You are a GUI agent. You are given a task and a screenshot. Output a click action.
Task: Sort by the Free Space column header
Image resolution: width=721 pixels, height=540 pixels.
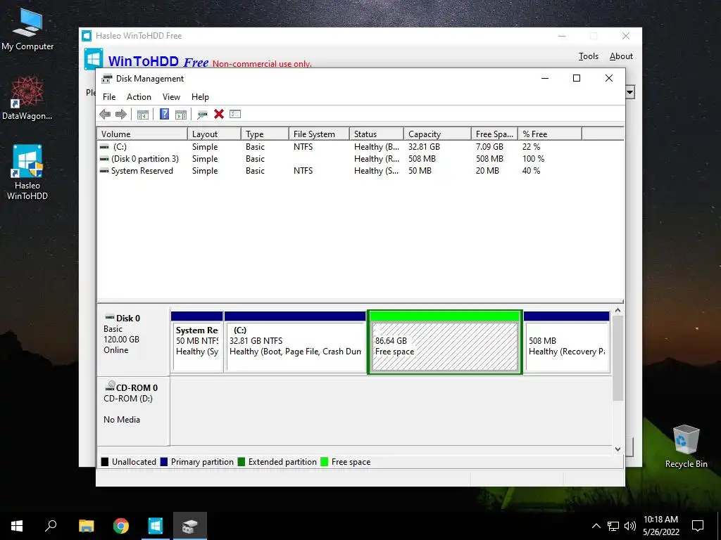[494, 134]
